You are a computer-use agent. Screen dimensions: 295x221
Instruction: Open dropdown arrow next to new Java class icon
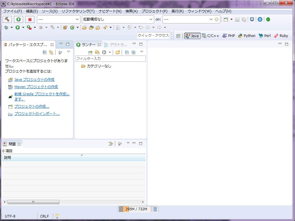[78, 28]
